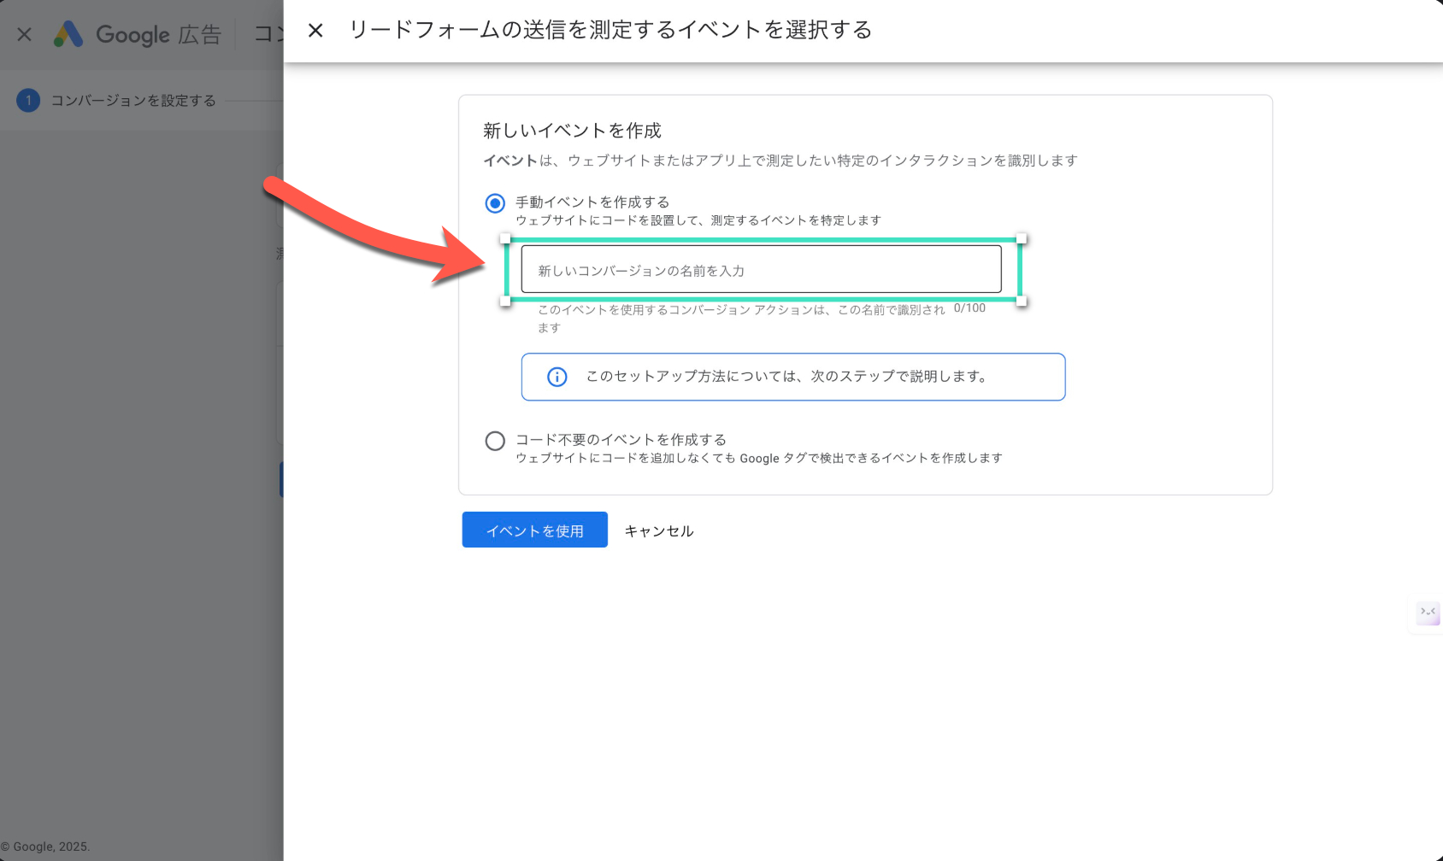Click the step 1 number circle
Viewport: 1443px width, 861px height.
(28, 101)
